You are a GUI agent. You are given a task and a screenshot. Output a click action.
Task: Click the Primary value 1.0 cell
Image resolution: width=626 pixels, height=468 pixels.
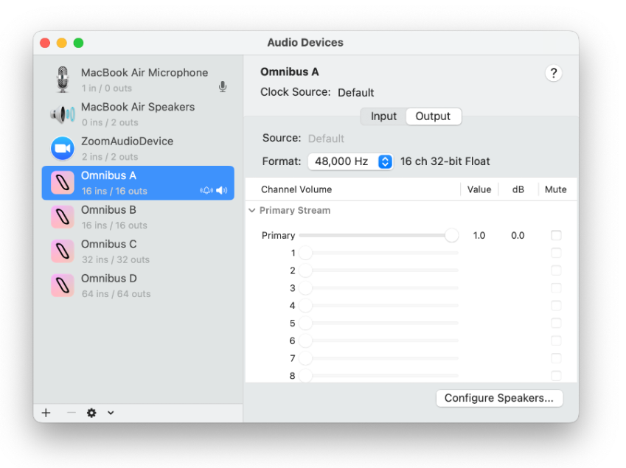click(x=479, y=235)
